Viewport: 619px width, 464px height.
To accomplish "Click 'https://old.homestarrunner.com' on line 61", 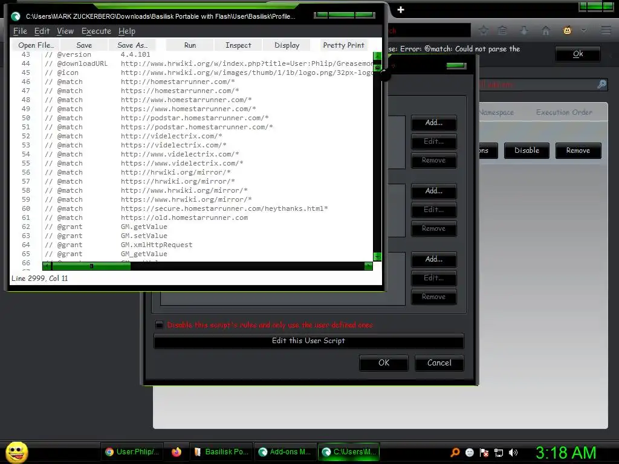I will 184,217.
